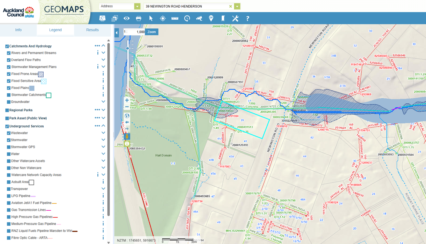
Task: Click the historical clock toolbar icon
Action: pyautogui.click(x=187, y=18)
